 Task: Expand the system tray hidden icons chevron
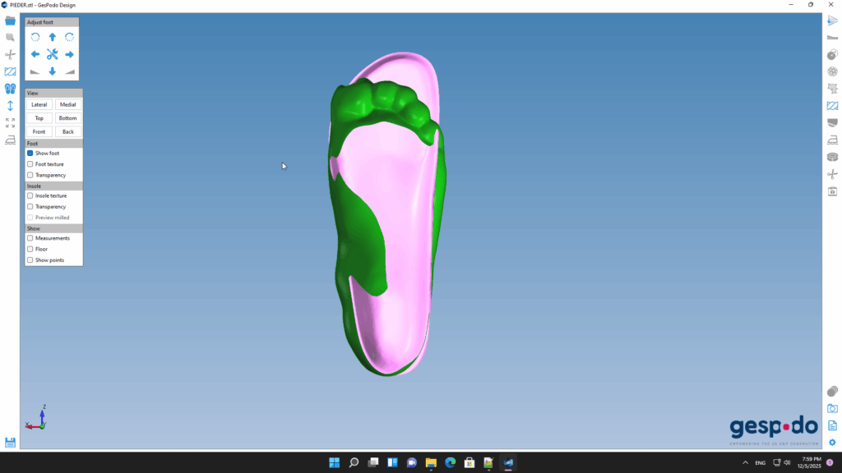click(x=744, y=462)
